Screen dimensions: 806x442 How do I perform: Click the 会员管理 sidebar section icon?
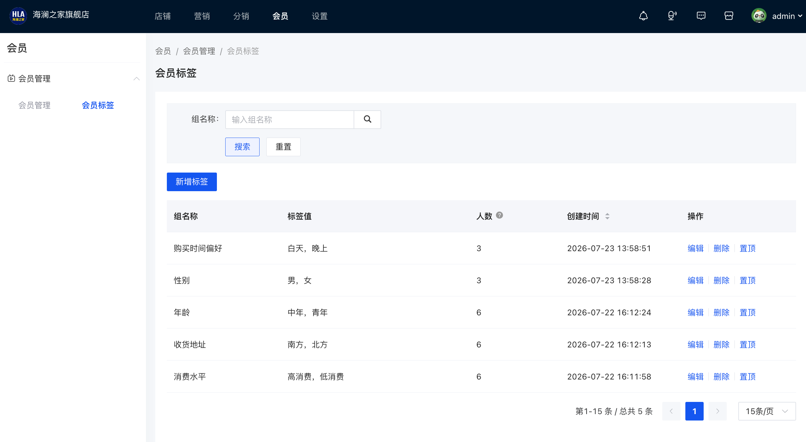[11, 78]
